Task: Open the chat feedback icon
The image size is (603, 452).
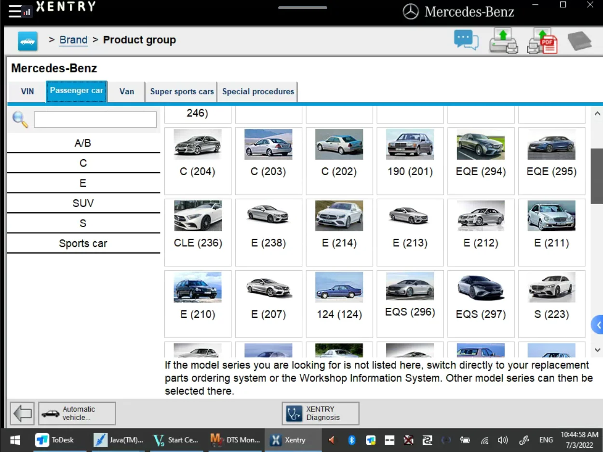Action: pos(466,40)
